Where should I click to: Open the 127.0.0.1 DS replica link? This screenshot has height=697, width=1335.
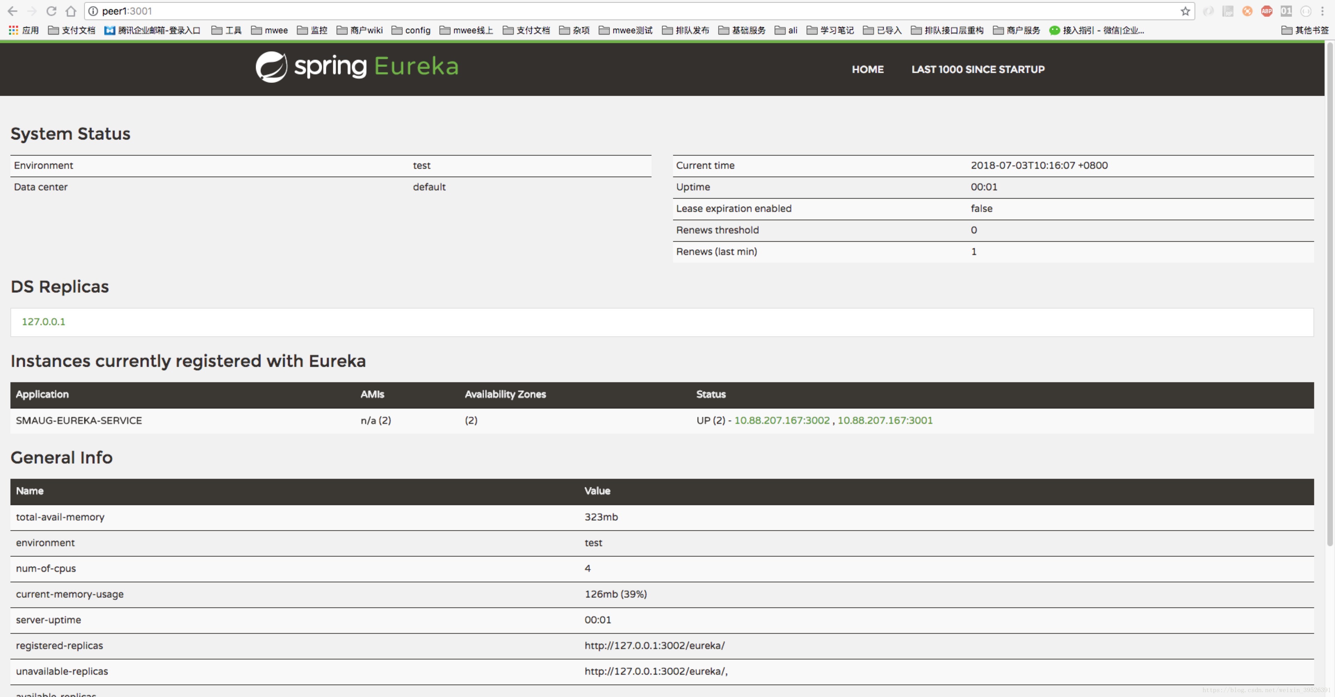43,322
